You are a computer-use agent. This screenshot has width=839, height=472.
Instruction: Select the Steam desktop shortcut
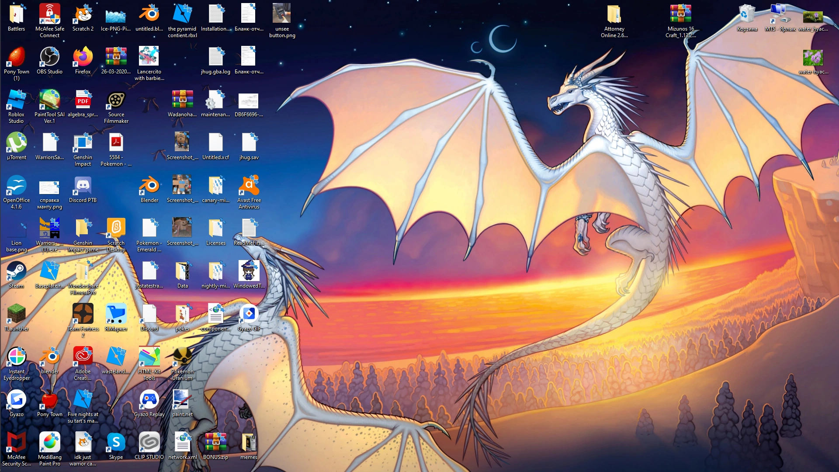coord(16,271)
